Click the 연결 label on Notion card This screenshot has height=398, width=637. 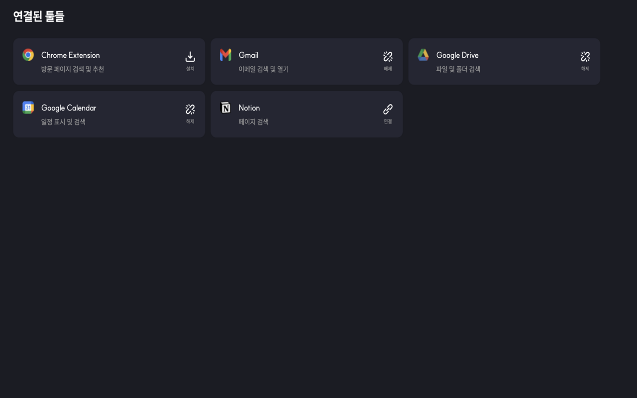[x=388, y=121]
